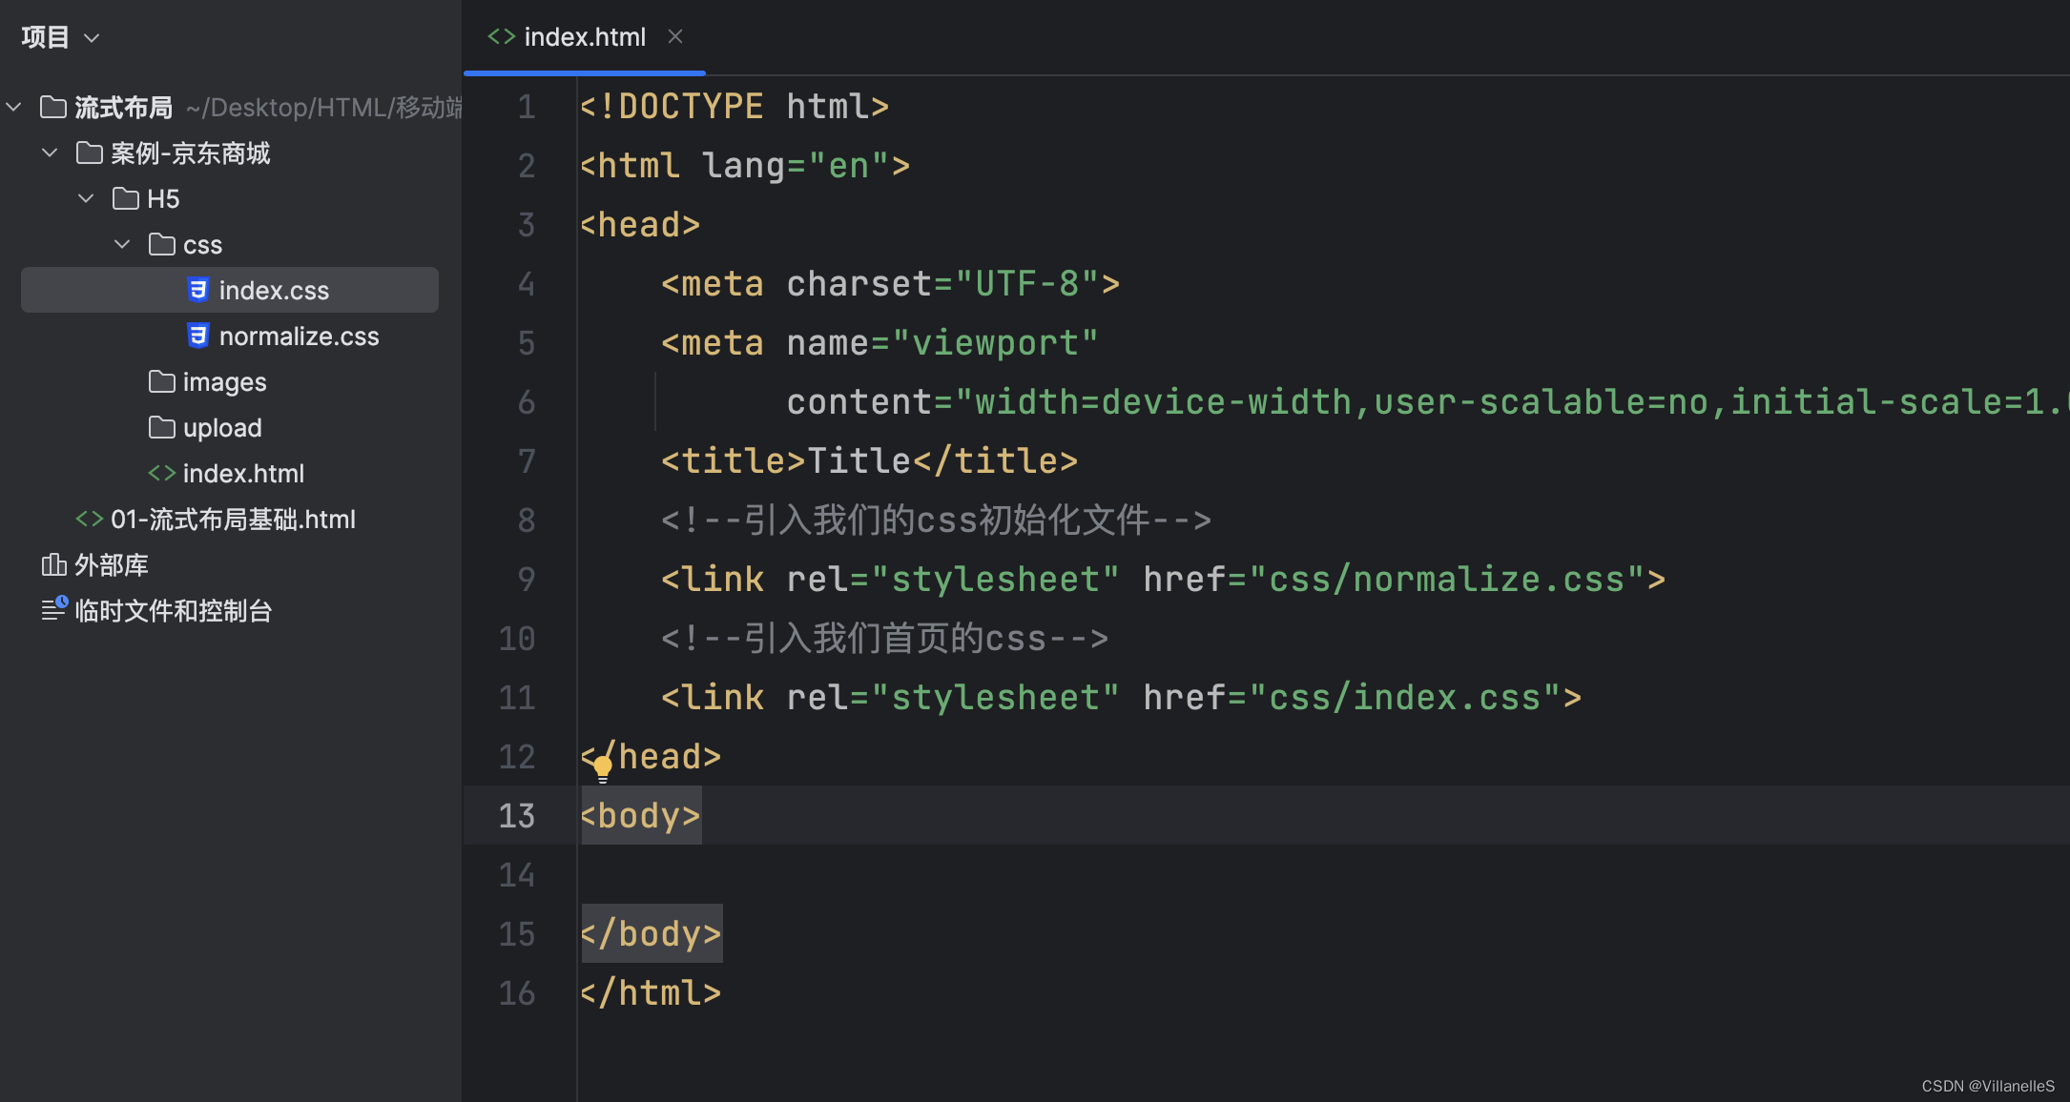Click the 引入我们的css初始化文件 comment

pos(936,520)
